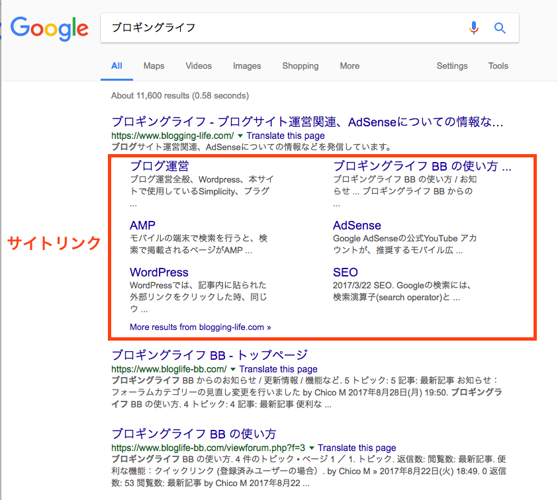Screen dimensions: 558x500
Task: Click Translate this page for bloglife-bb.com
Action: click(x=278, y=369)
